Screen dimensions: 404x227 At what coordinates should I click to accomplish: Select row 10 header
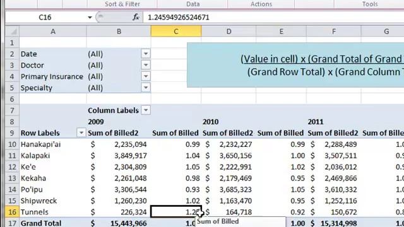(x=12, y=144)
